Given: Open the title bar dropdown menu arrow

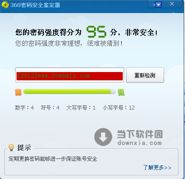Looking at the screenshot, I should pos(158,5).
